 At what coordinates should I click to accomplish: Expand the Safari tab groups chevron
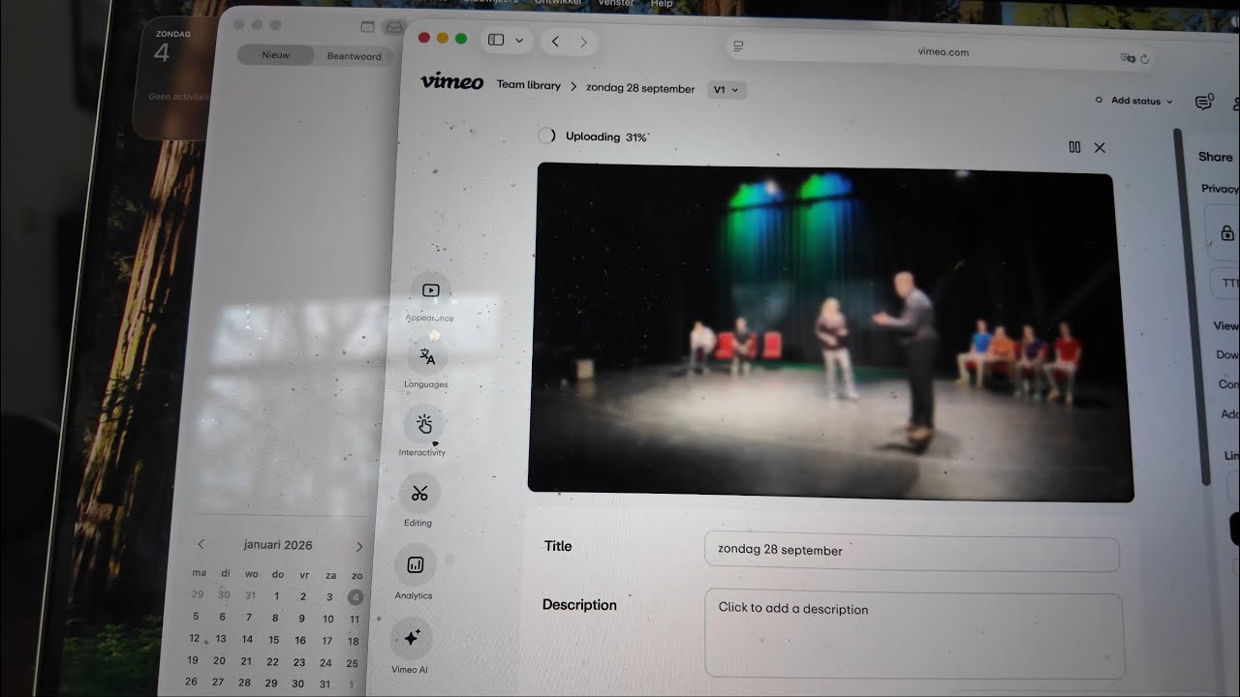[x=520, y=41]
